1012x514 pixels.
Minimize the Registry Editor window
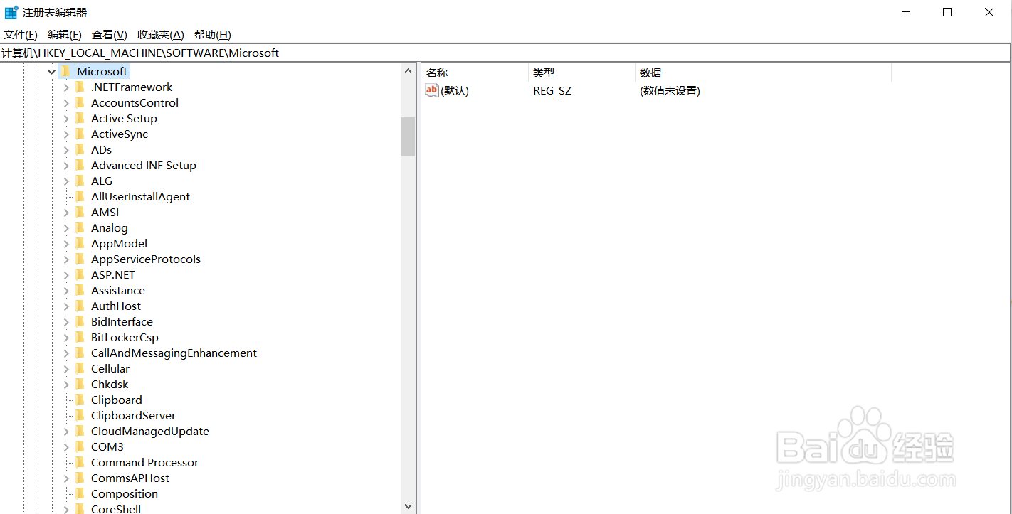pos(906,12)
